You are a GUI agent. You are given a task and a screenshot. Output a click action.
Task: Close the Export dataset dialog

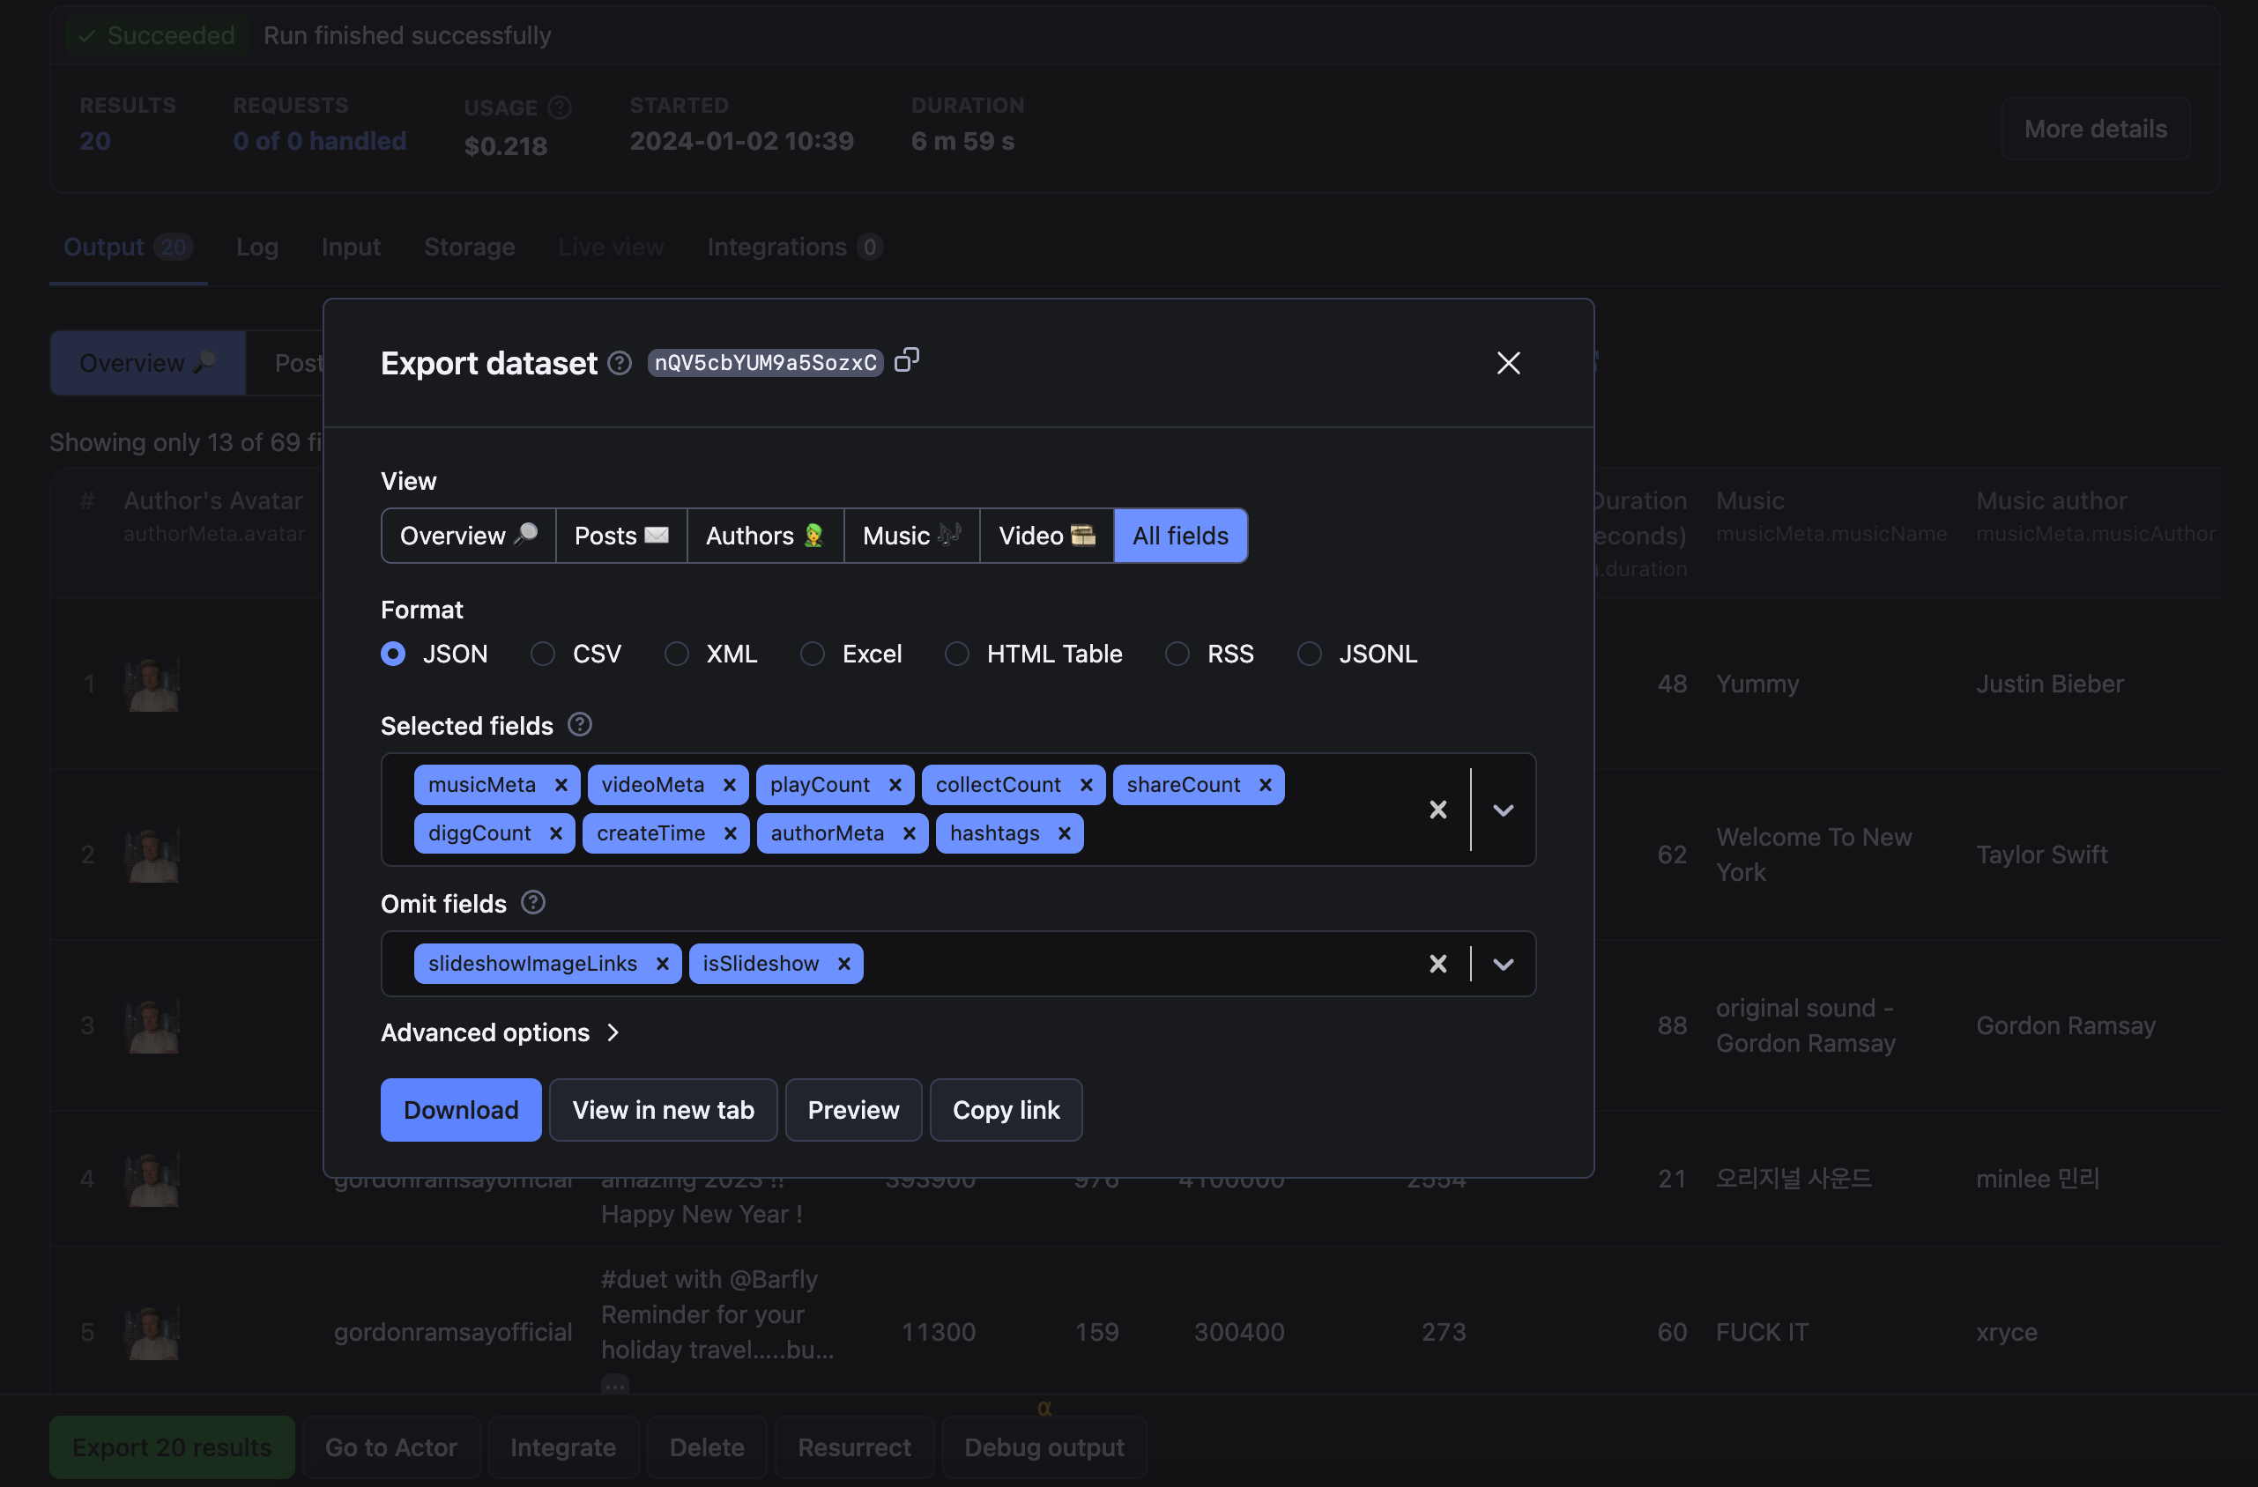click(x=1508, y=363)
